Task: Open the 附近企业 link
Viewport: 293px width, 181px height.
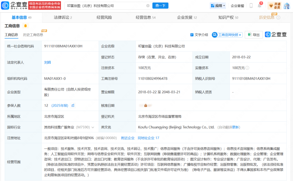Action: point(127,138)
